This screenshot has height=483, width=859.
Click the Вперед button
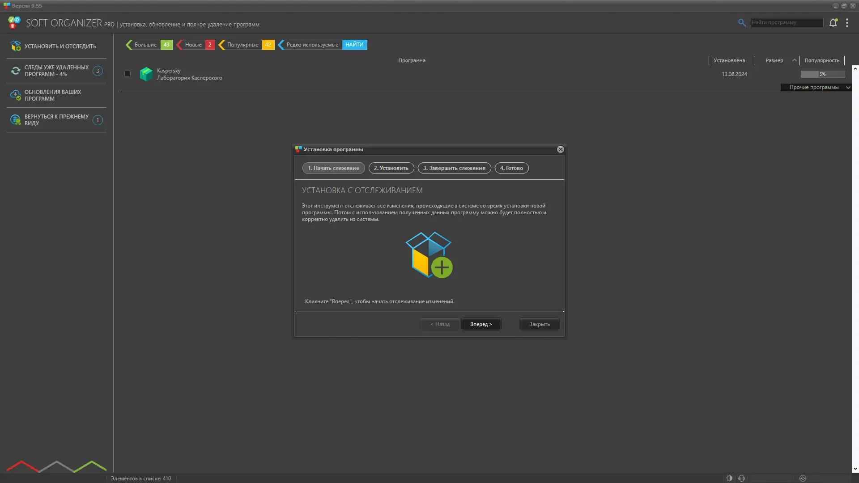[x=481, y=324]
